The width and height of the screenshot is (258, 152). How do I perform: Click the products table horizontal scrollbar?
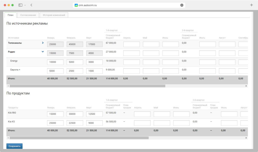coord(79,138)
